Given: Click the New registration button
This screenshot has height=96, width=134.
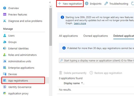Looking at the screenshot, I should pos(70,4).
